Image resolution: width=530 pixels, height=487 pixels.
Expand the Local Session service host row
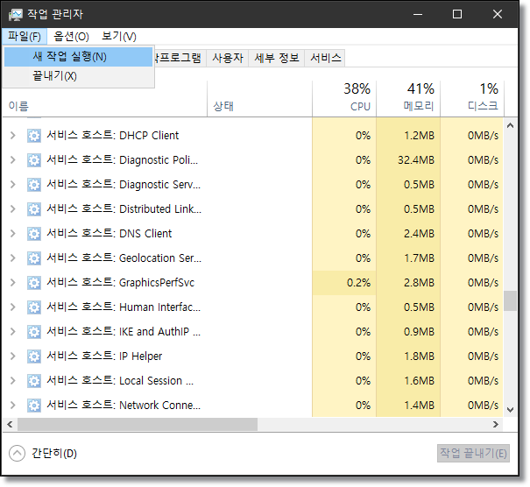click(x=13, y=381)
